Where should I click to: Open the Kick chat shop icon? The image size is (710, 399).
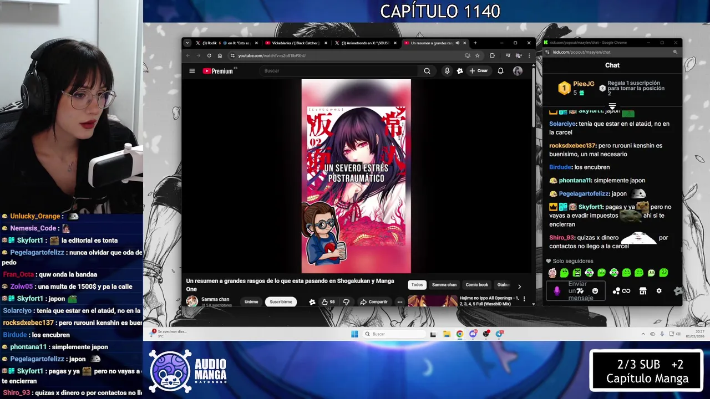coord(643,291)
